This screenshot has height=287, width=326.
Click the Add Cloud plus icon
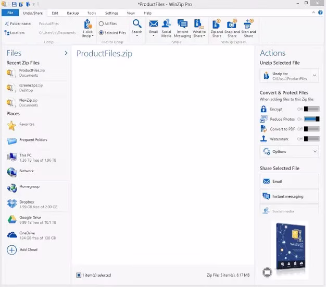tap(11, 250)
